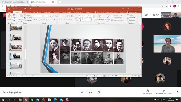Switch to reading view in status bar
This screenshot has height=102, width=181.
[x=112, y=76]
